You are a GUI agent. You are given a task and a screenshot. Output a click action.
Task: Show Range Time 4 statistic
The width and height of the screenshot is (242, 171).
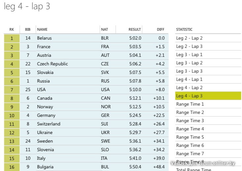click(x=190, y=129)
